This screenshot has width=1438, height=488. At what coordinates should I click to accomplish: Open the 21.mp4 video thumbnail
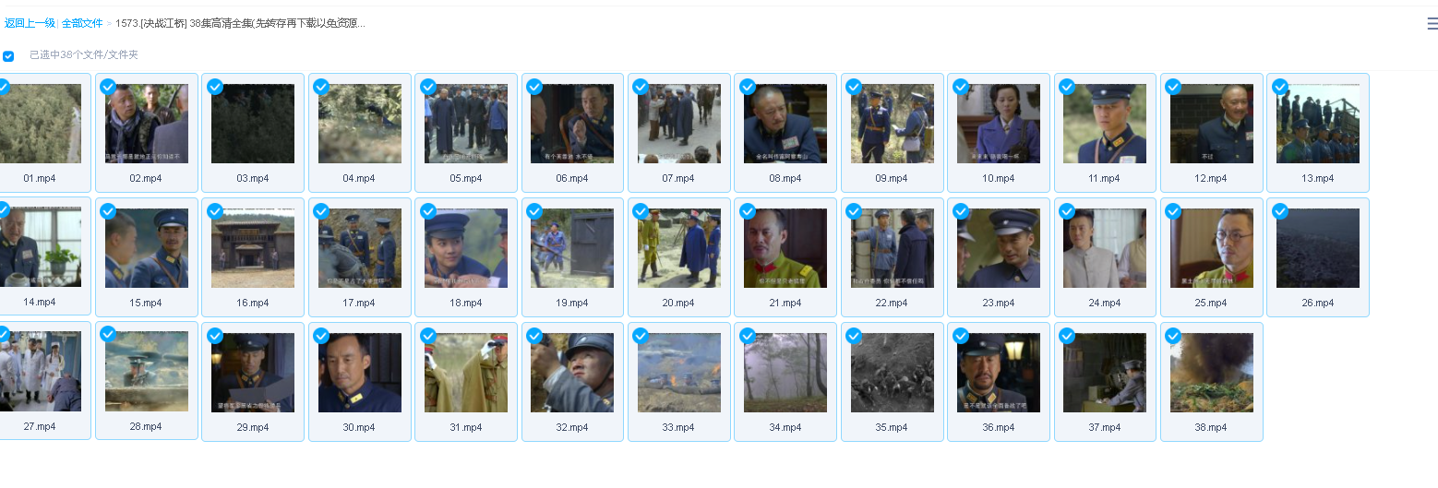[x=785, y=248]
